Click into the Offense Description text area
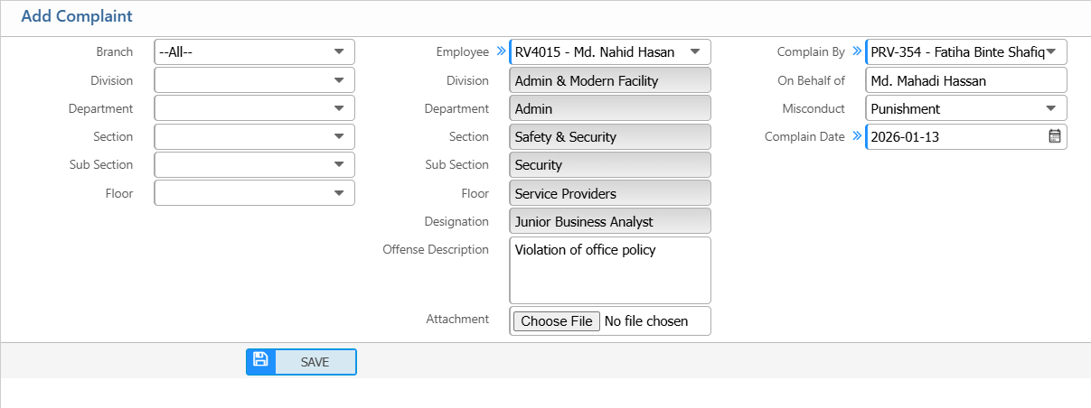The image size is (1091, 408). 610,275
